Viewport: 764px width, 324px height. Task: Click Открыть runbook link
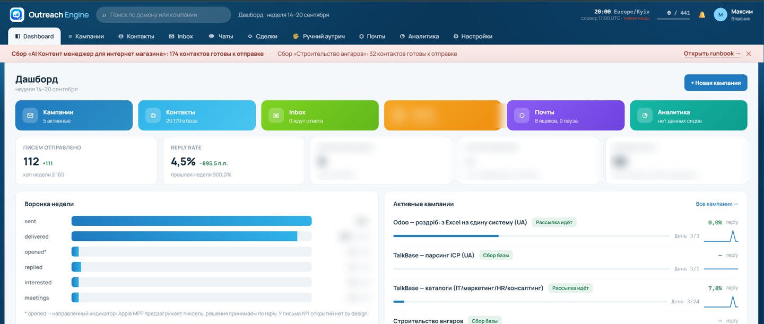[x=711, y=54]
